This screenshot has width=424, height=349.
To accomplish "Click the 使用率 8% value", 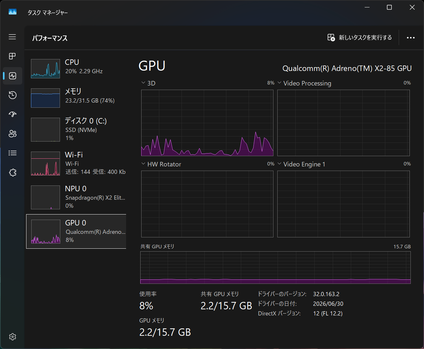I will pos(146,306).
